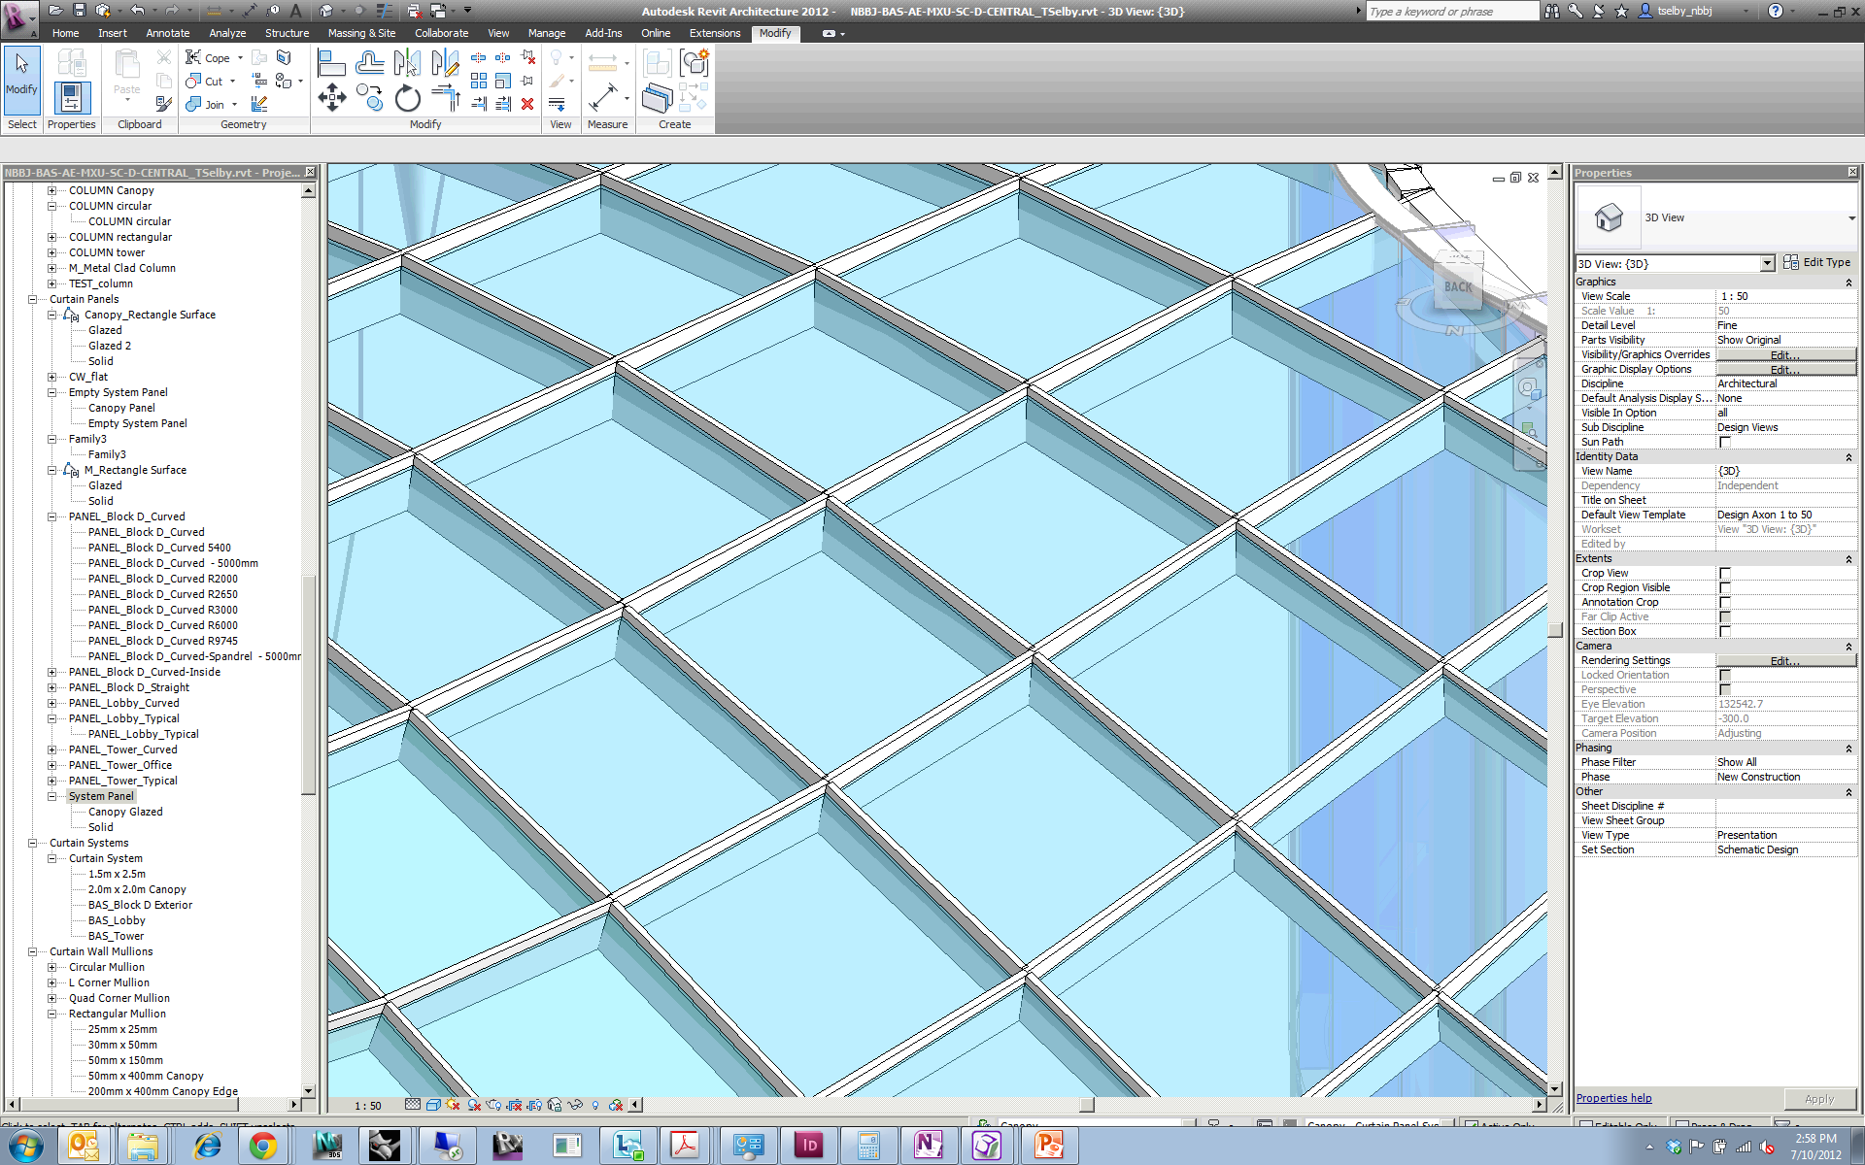Open the Cope dropdown arrow

tap(240, 58)
